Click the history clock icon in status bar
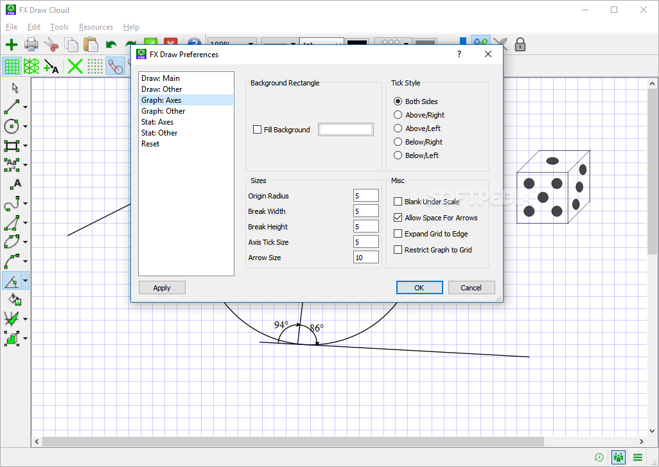This screenshot has height=467, width=659. 599,457
